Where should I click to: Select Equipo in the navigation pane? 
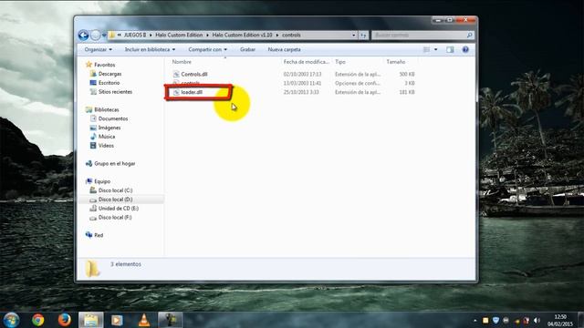point(102,181)
